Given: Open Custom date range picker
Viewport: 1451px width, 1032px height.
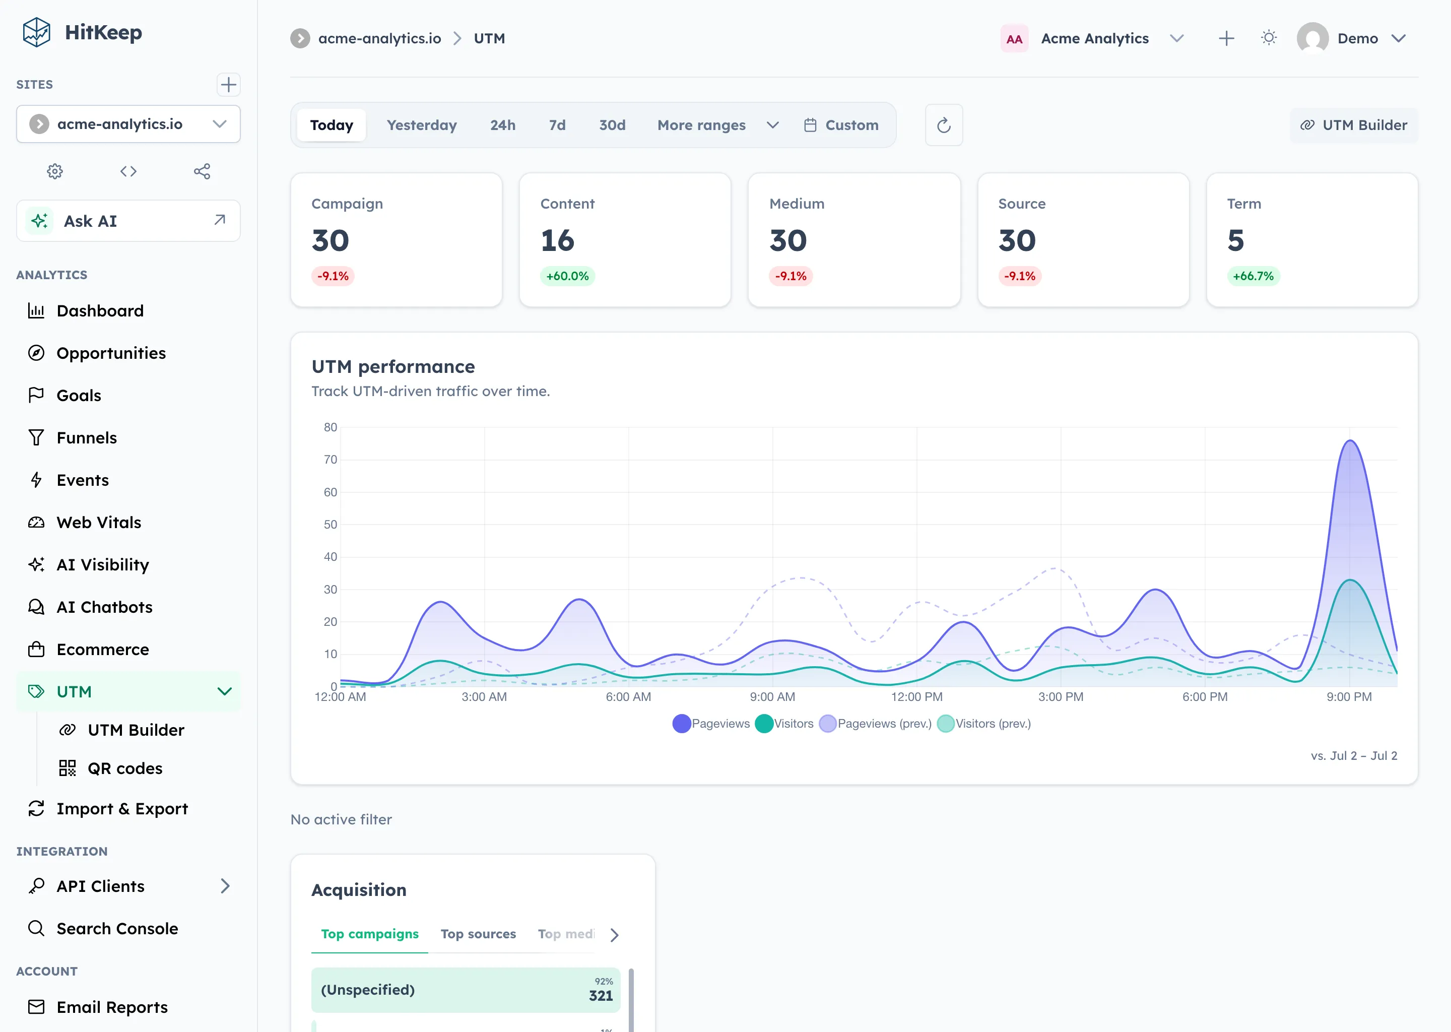Looking at the screenshot, I should (841, 125).
